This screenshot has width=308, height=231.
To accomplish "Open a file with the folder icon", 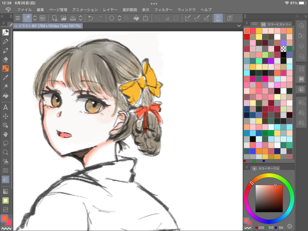I will point(64,18).
